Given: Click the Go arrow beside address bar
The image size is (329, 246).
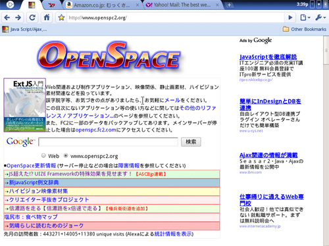Looking at the screenshot, I should [x=290, y=17].
